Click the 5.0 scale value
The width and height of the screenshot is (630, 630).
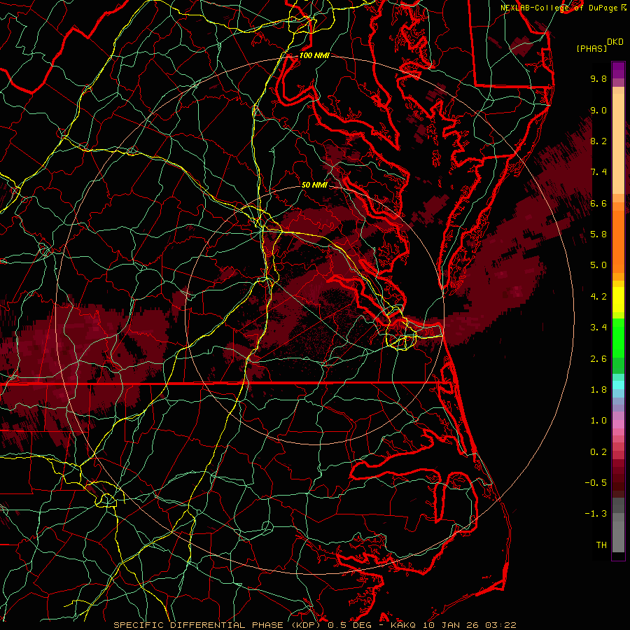click(x=598, y=265)
